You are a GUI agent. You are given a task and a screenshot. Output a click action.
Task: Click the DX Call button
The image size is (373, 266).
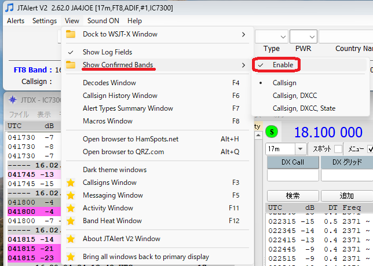click(x=293, y=162)
